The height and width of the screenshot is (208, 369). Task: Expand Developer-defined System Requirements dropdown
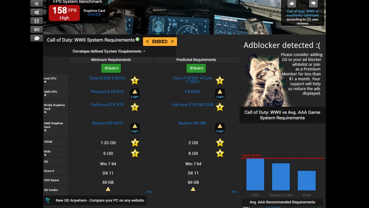[x=109, y=51]
